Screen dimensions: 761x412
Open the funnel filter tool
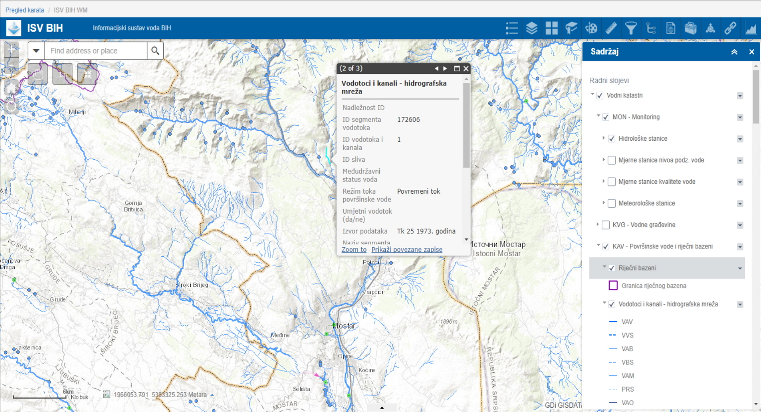(x=631, y=28)
